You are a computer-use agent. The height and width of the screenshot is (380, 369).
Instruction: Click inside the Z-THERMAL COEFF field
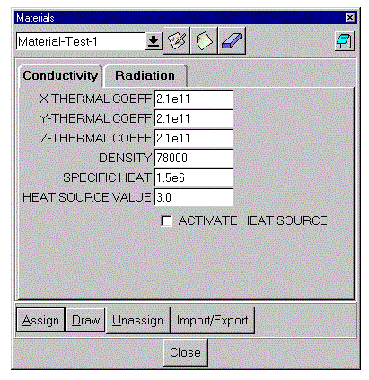(194, 138)
